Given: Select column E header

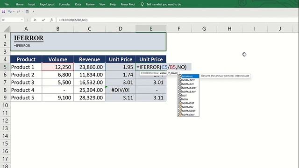Looking at the screenshot, I should tap(151, 29).
